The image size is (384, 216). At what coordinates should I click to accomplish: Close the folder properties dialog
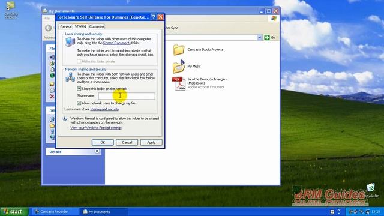160,17
